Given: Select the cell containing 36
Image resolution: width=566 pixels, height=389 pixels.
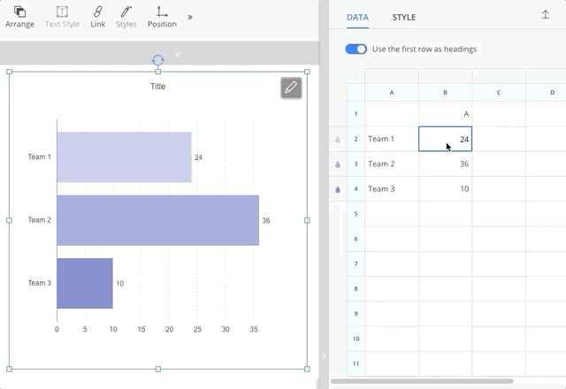Looking at the screenshot, I should tap(445, 164).
